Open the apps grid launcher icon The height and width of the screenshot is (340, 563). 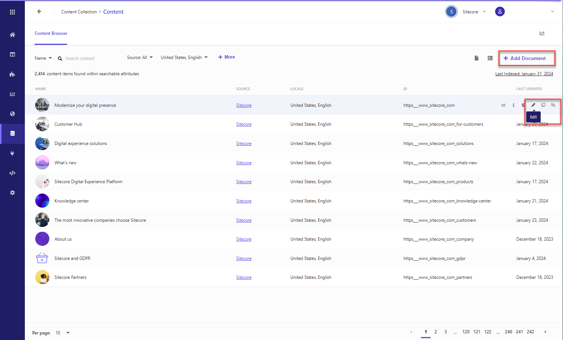click(12, 12)
